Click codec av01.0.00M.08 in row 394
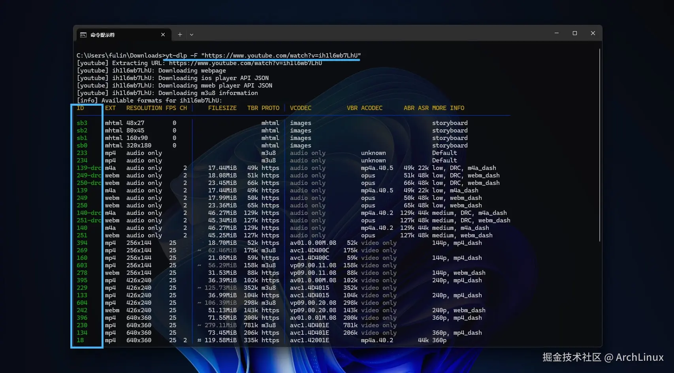674x373 pixels. click(313, 243)
